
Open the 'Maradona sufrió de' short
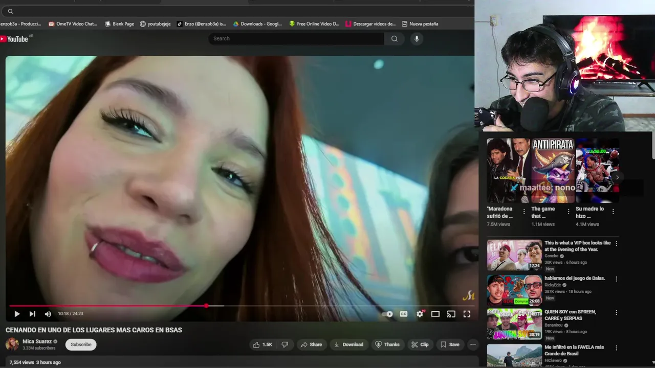[509, 171]
